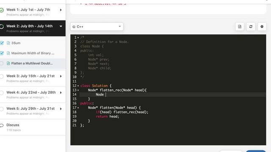Fold flatten function at line 17
The height and width of the screenshot is (152, 271).
coord(78,108)
